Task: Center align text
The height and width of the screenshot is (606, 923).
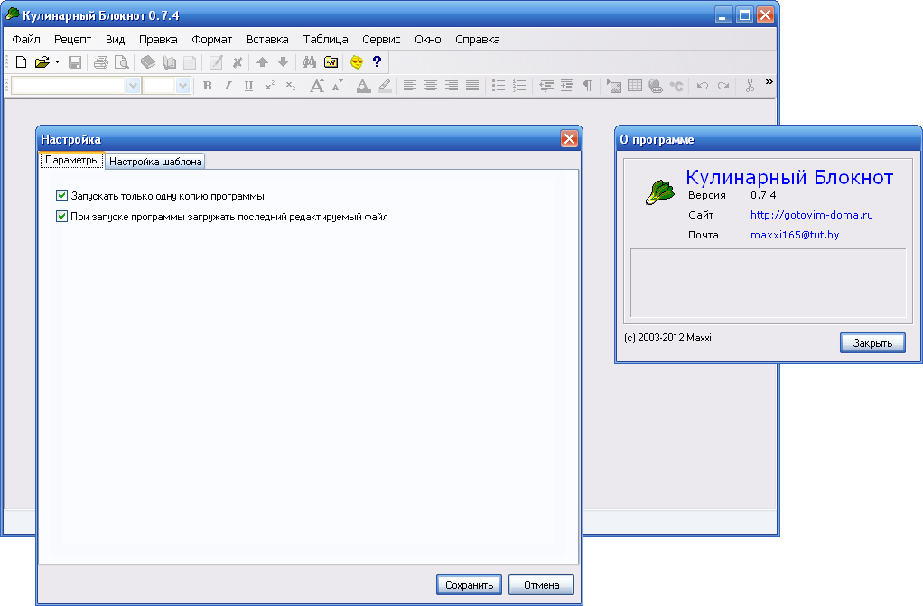Action: (x=431, y=86)
